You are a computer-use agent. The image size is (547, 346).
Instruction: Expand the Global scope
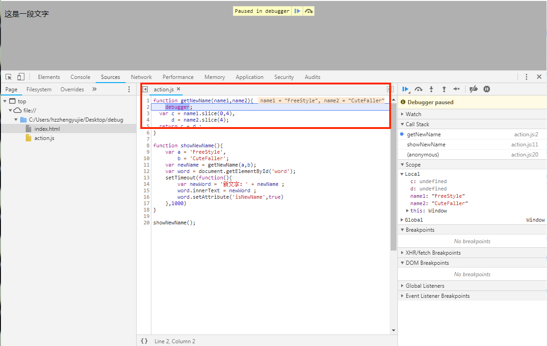(x=414, y=220)
